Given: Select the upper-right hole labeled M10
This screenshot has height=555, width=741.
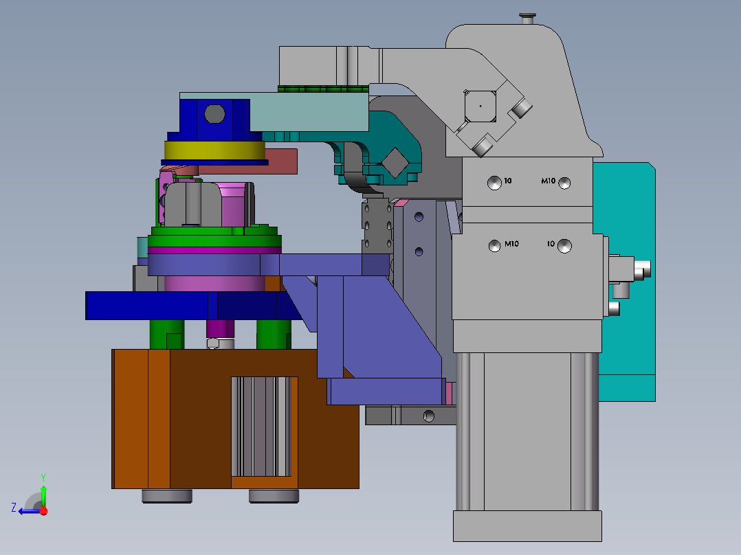Looking at the screenshot, I should 564,183.
